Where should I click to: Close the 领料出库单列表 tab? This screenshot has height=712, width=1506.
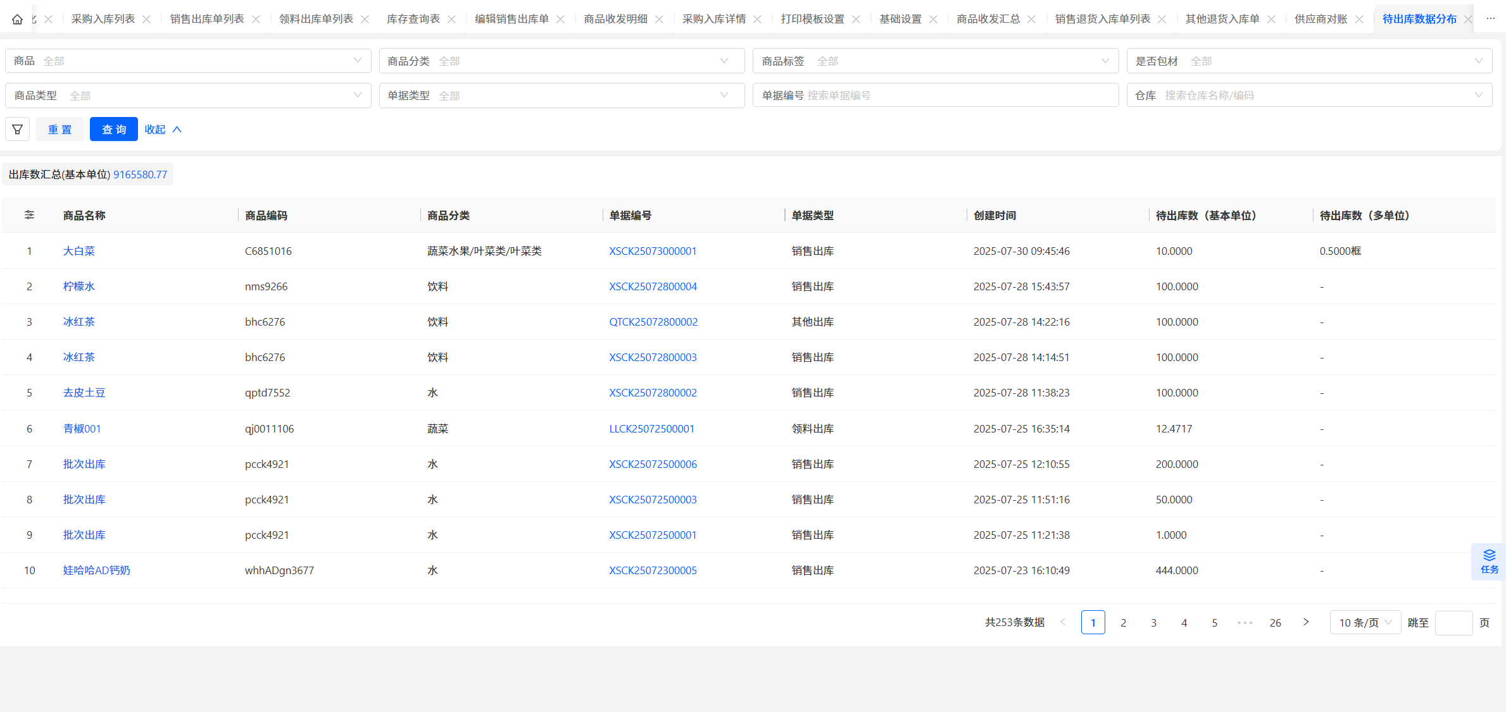point(365,19)
